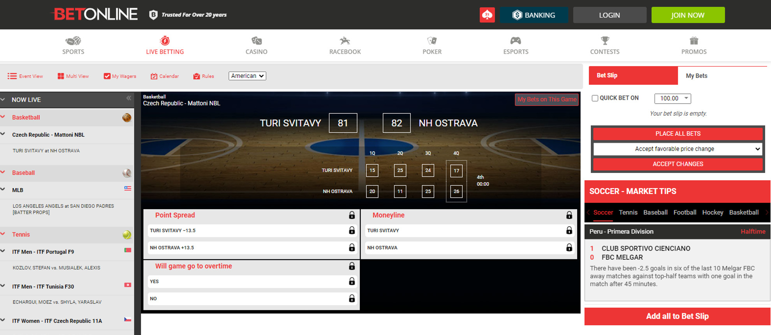
Task: Open Contests trophy icon
Action: coord(605,41)
